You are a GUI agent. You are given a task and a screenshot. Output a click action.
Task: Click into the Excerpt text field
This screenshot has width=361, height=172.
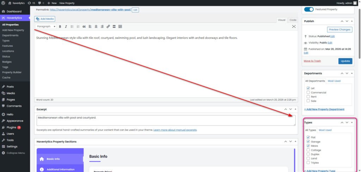pos(166,120)
